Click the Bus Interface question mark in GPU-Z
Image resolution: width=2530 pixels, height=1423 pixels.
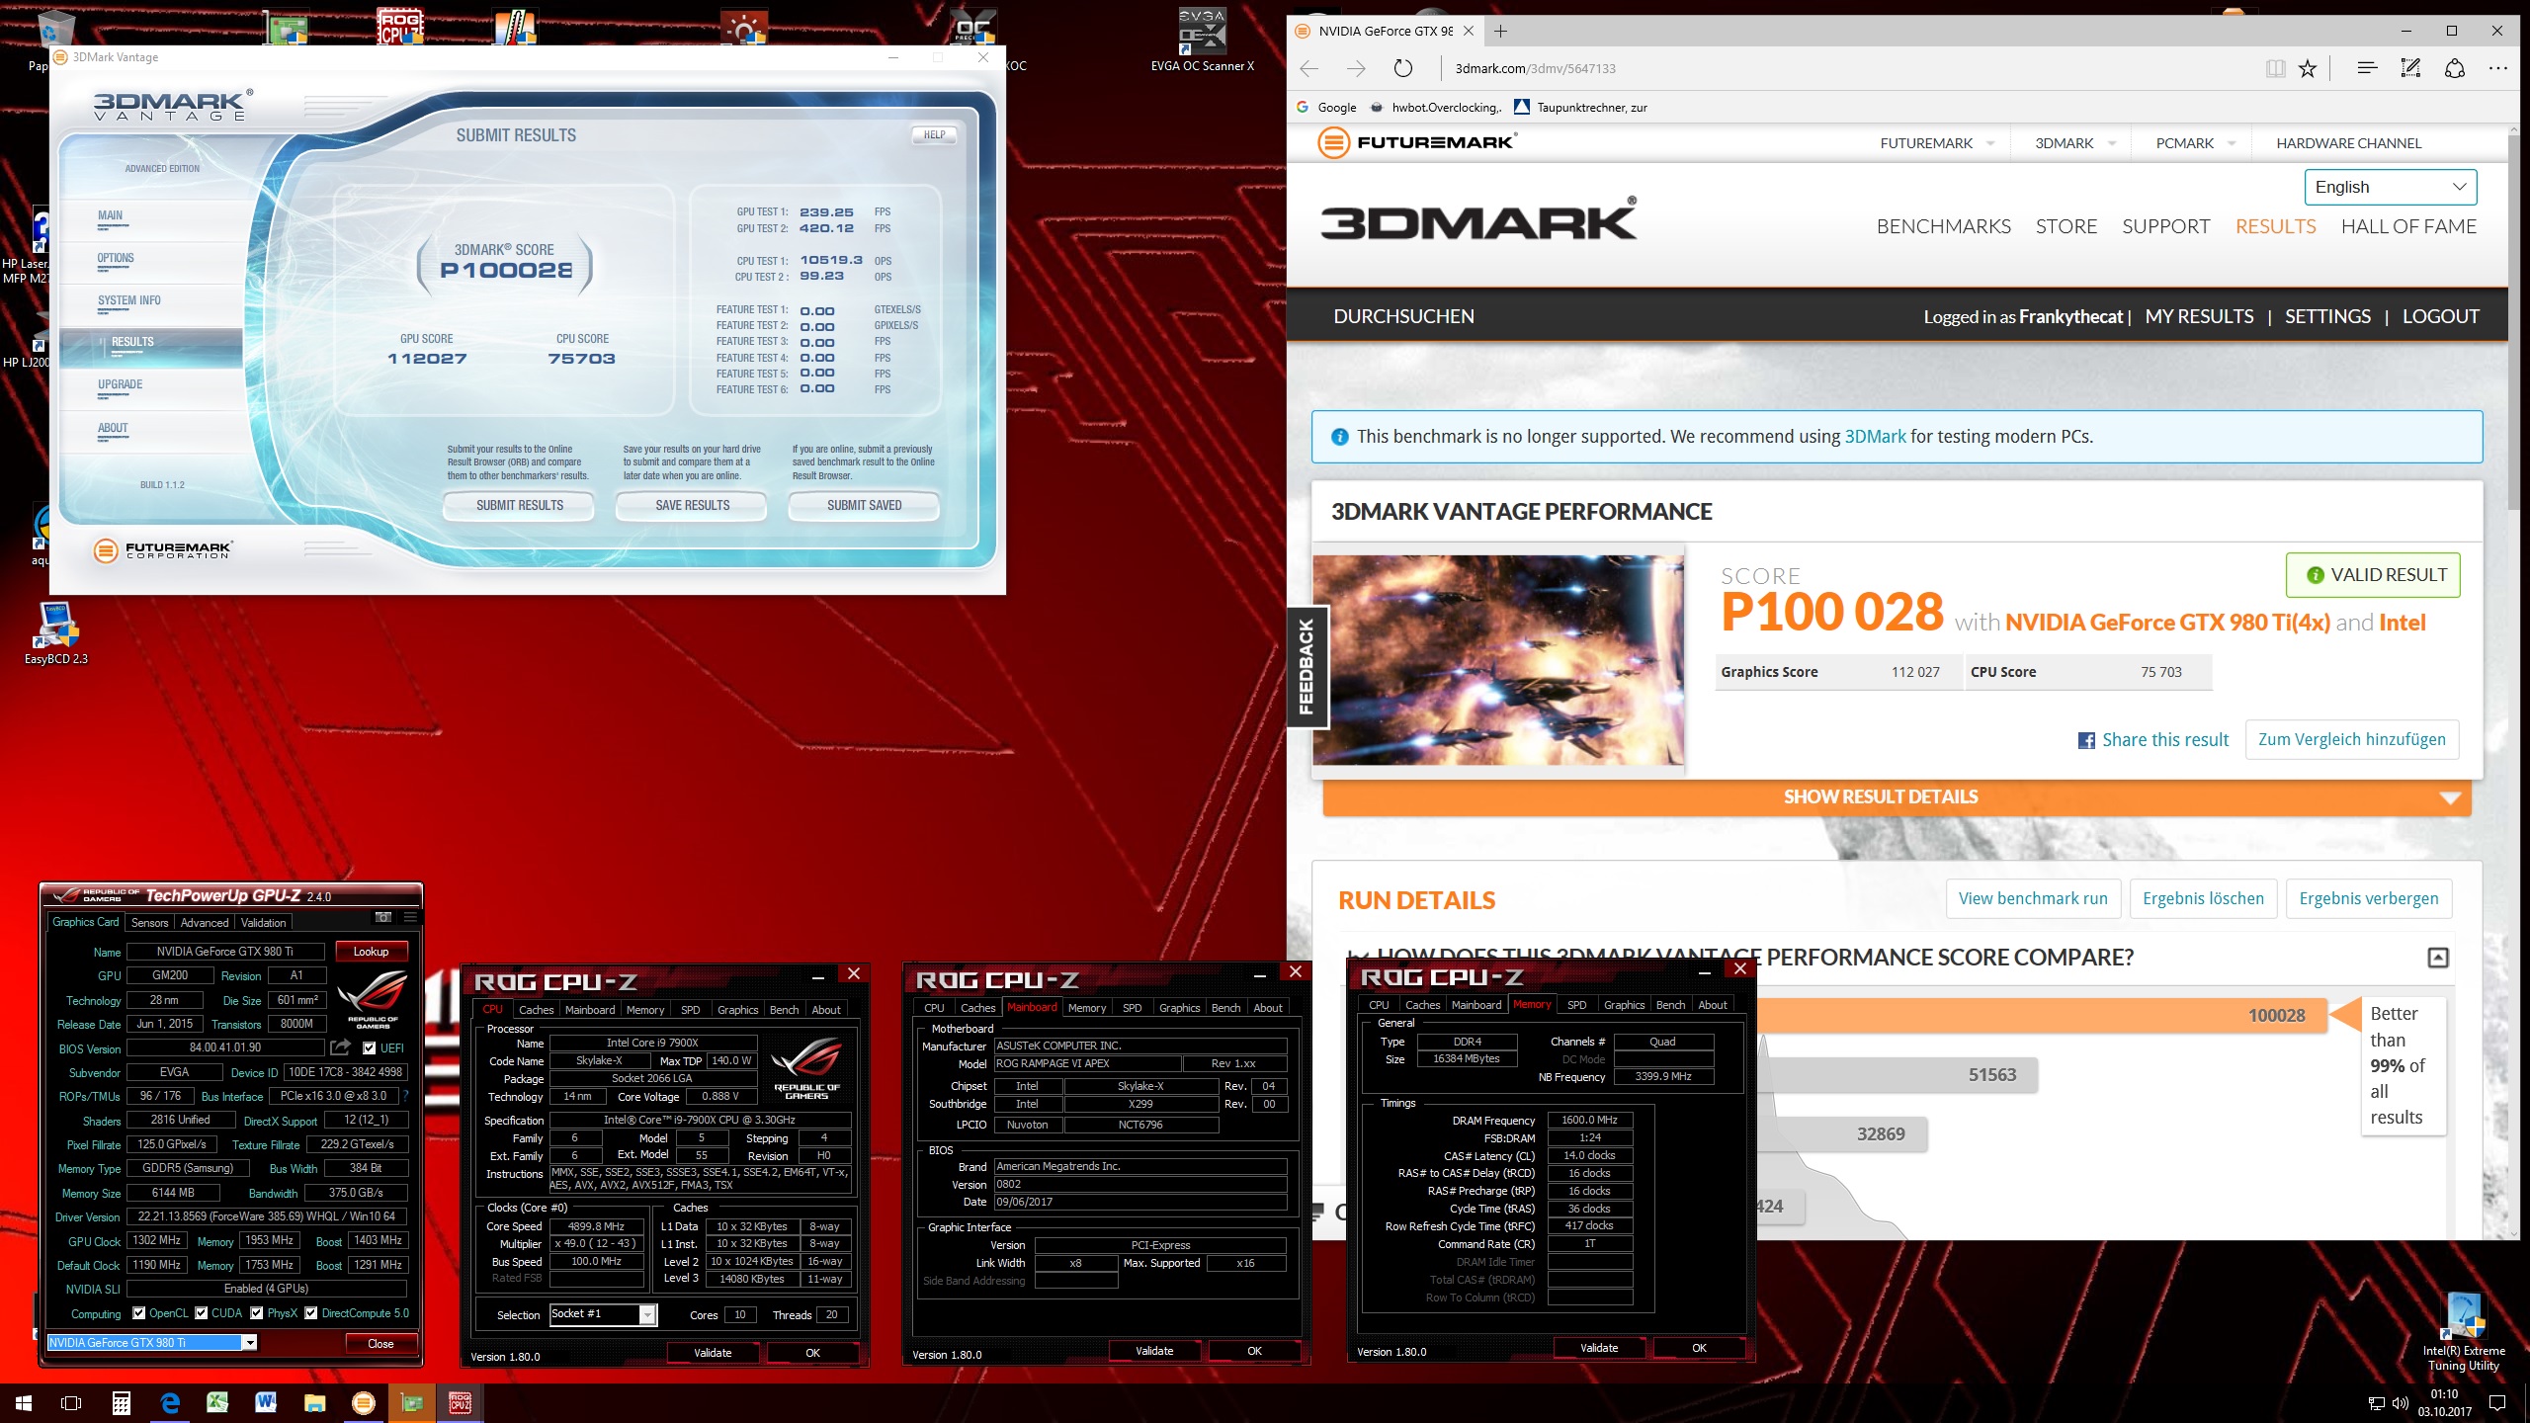pos(405,1096)
